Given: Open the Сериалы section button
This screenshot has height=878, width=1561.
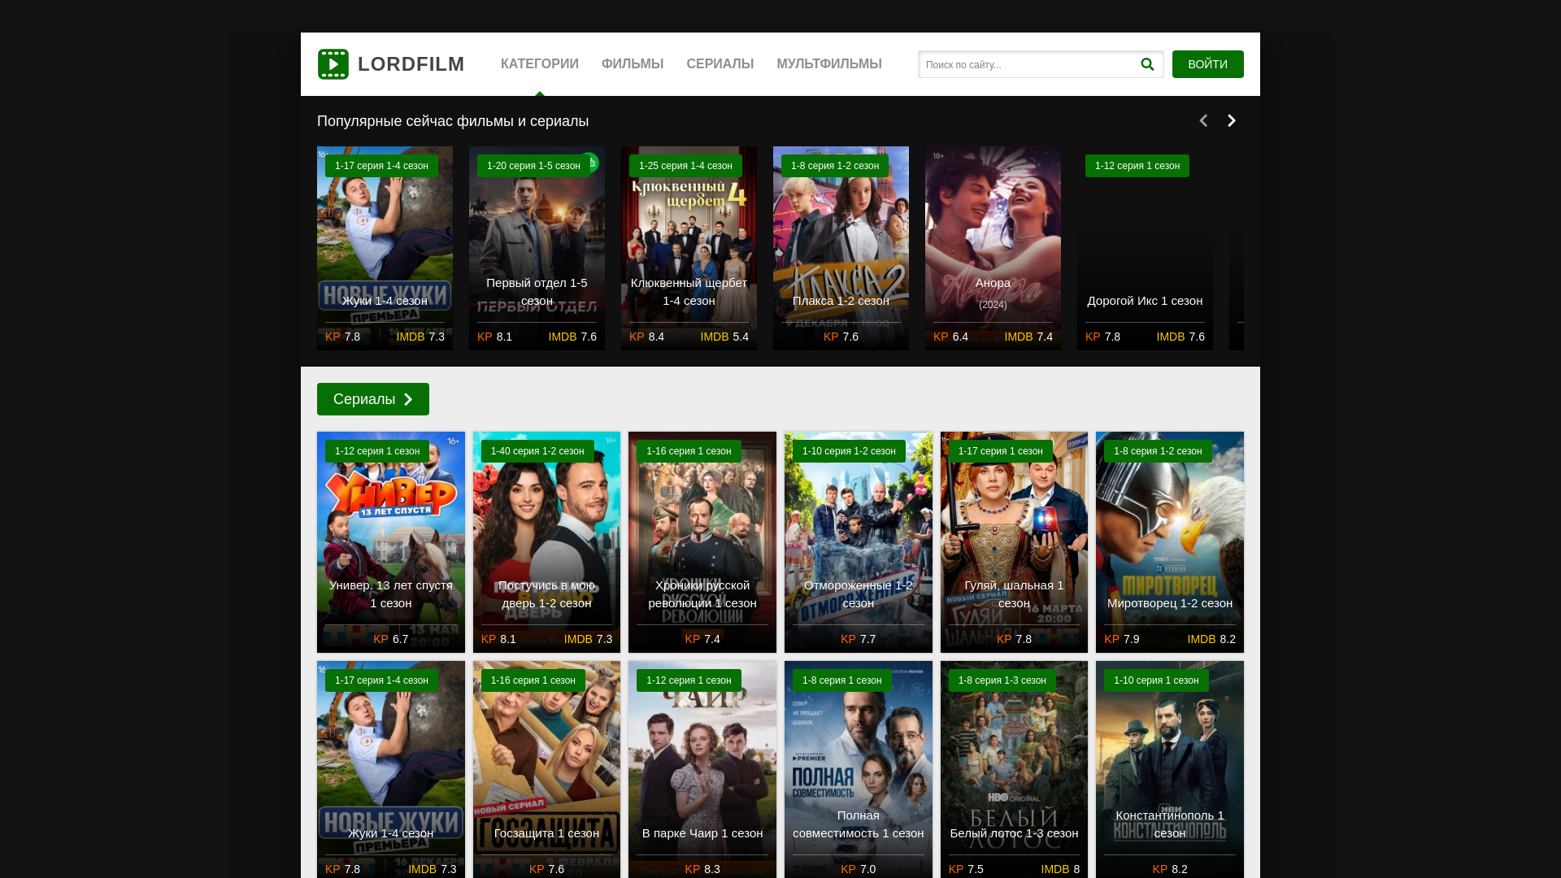Looking at the screenshot, I should [373, 399].
